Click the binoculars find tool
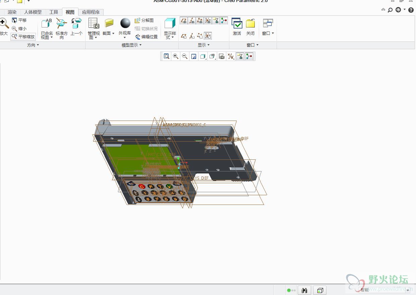 [x=304, y=290]
